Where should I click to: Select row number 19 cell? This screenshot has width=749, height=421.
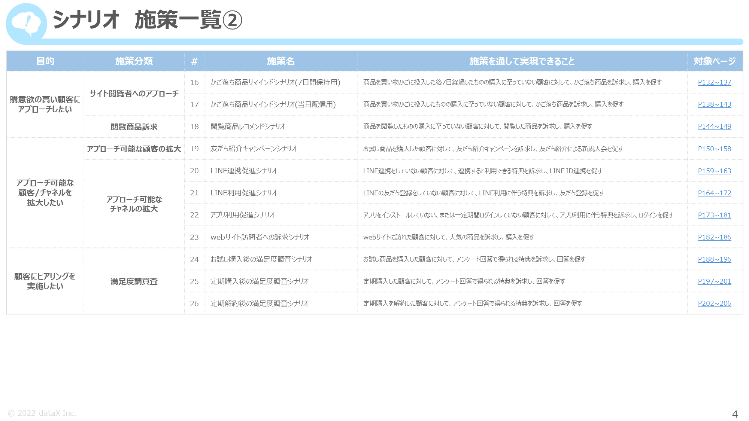pos(194,149)
